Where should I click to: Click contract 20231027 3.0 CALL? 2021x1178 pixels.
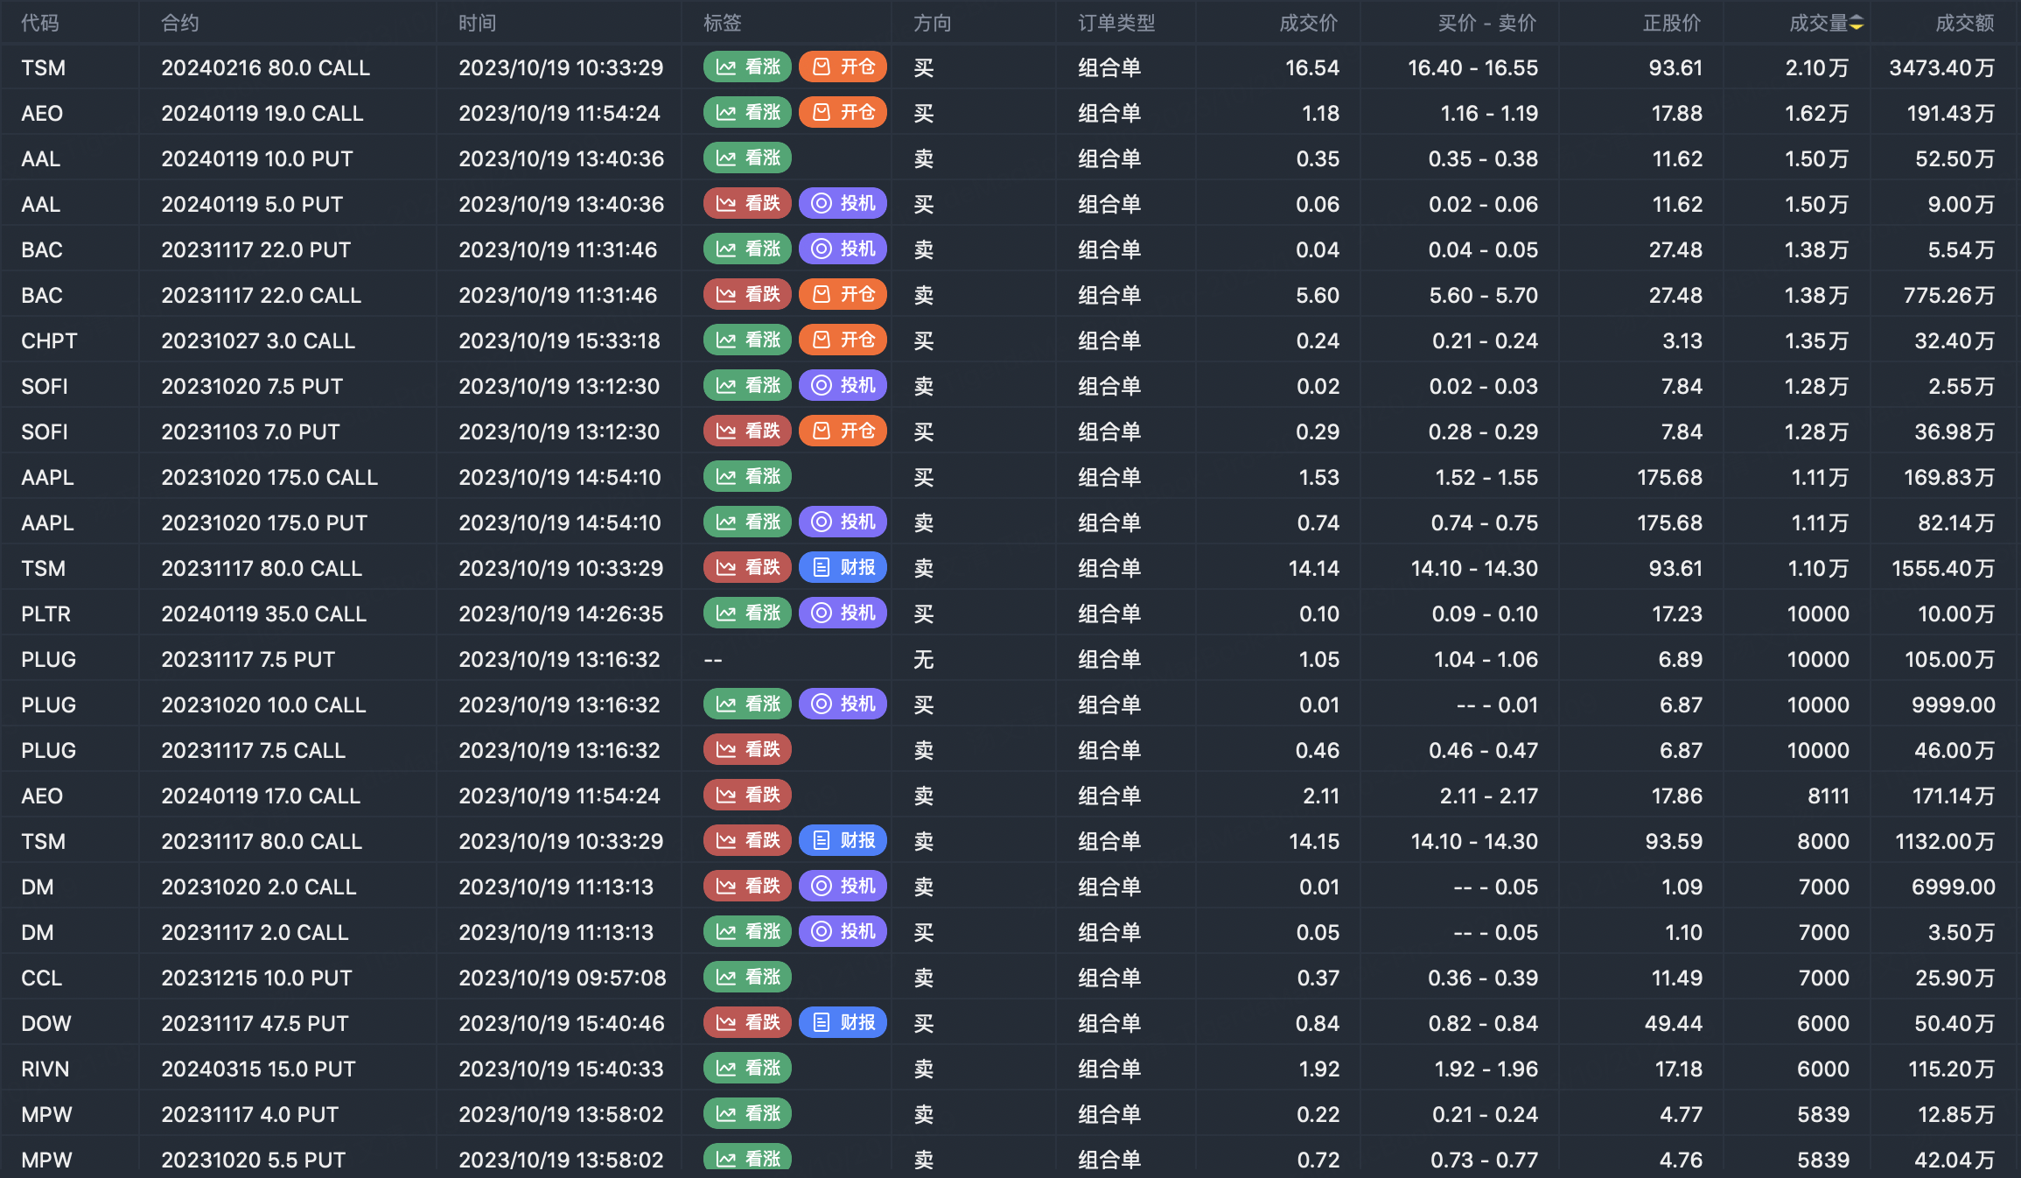(258, 340)
